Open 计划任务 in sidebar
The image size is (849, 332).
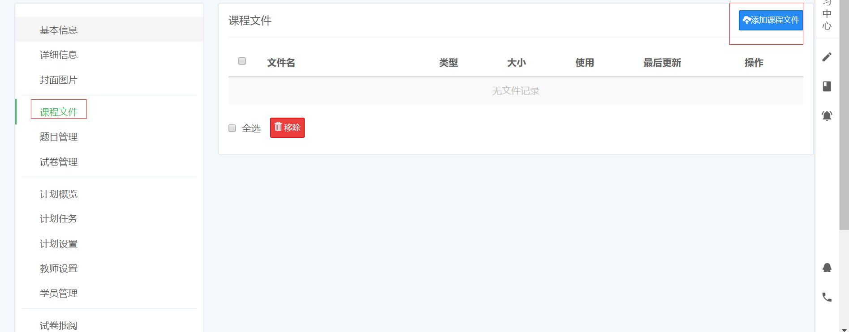[x=59, y=219]
